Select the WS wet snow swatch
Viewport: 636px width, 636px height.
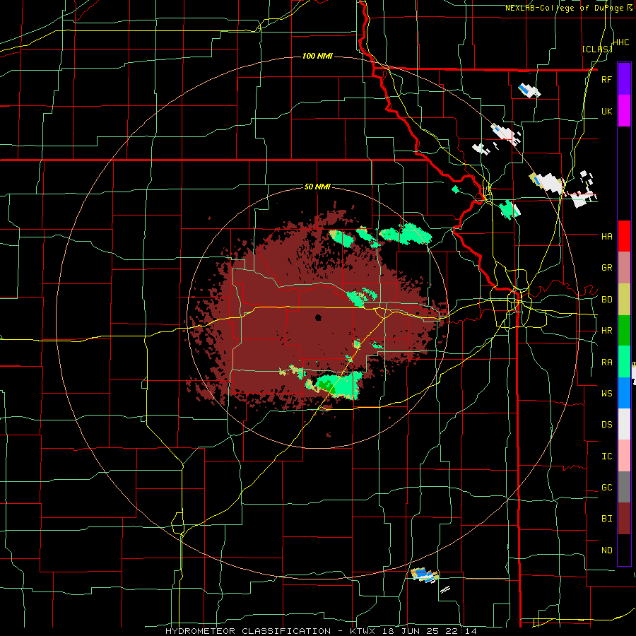click(624, 393)
